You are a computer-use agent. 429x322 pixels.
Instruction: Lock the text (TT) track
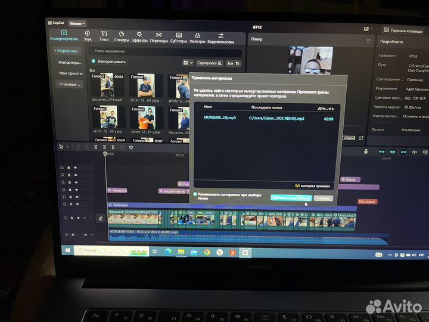70,197
